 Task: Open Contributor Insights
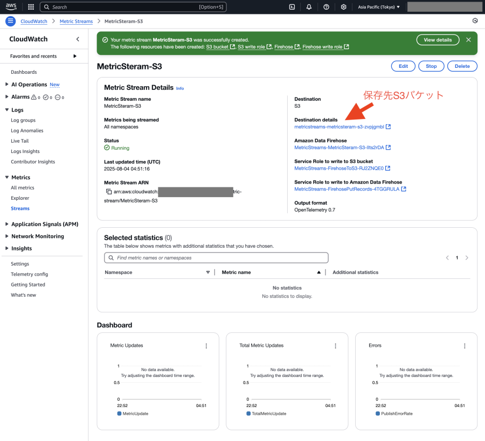(33, 162)
